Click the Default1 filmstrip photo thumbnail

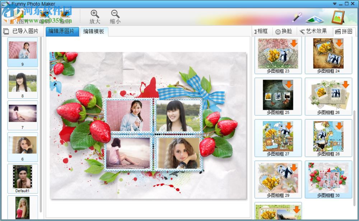pyautogui.click(x=22, y=177)
